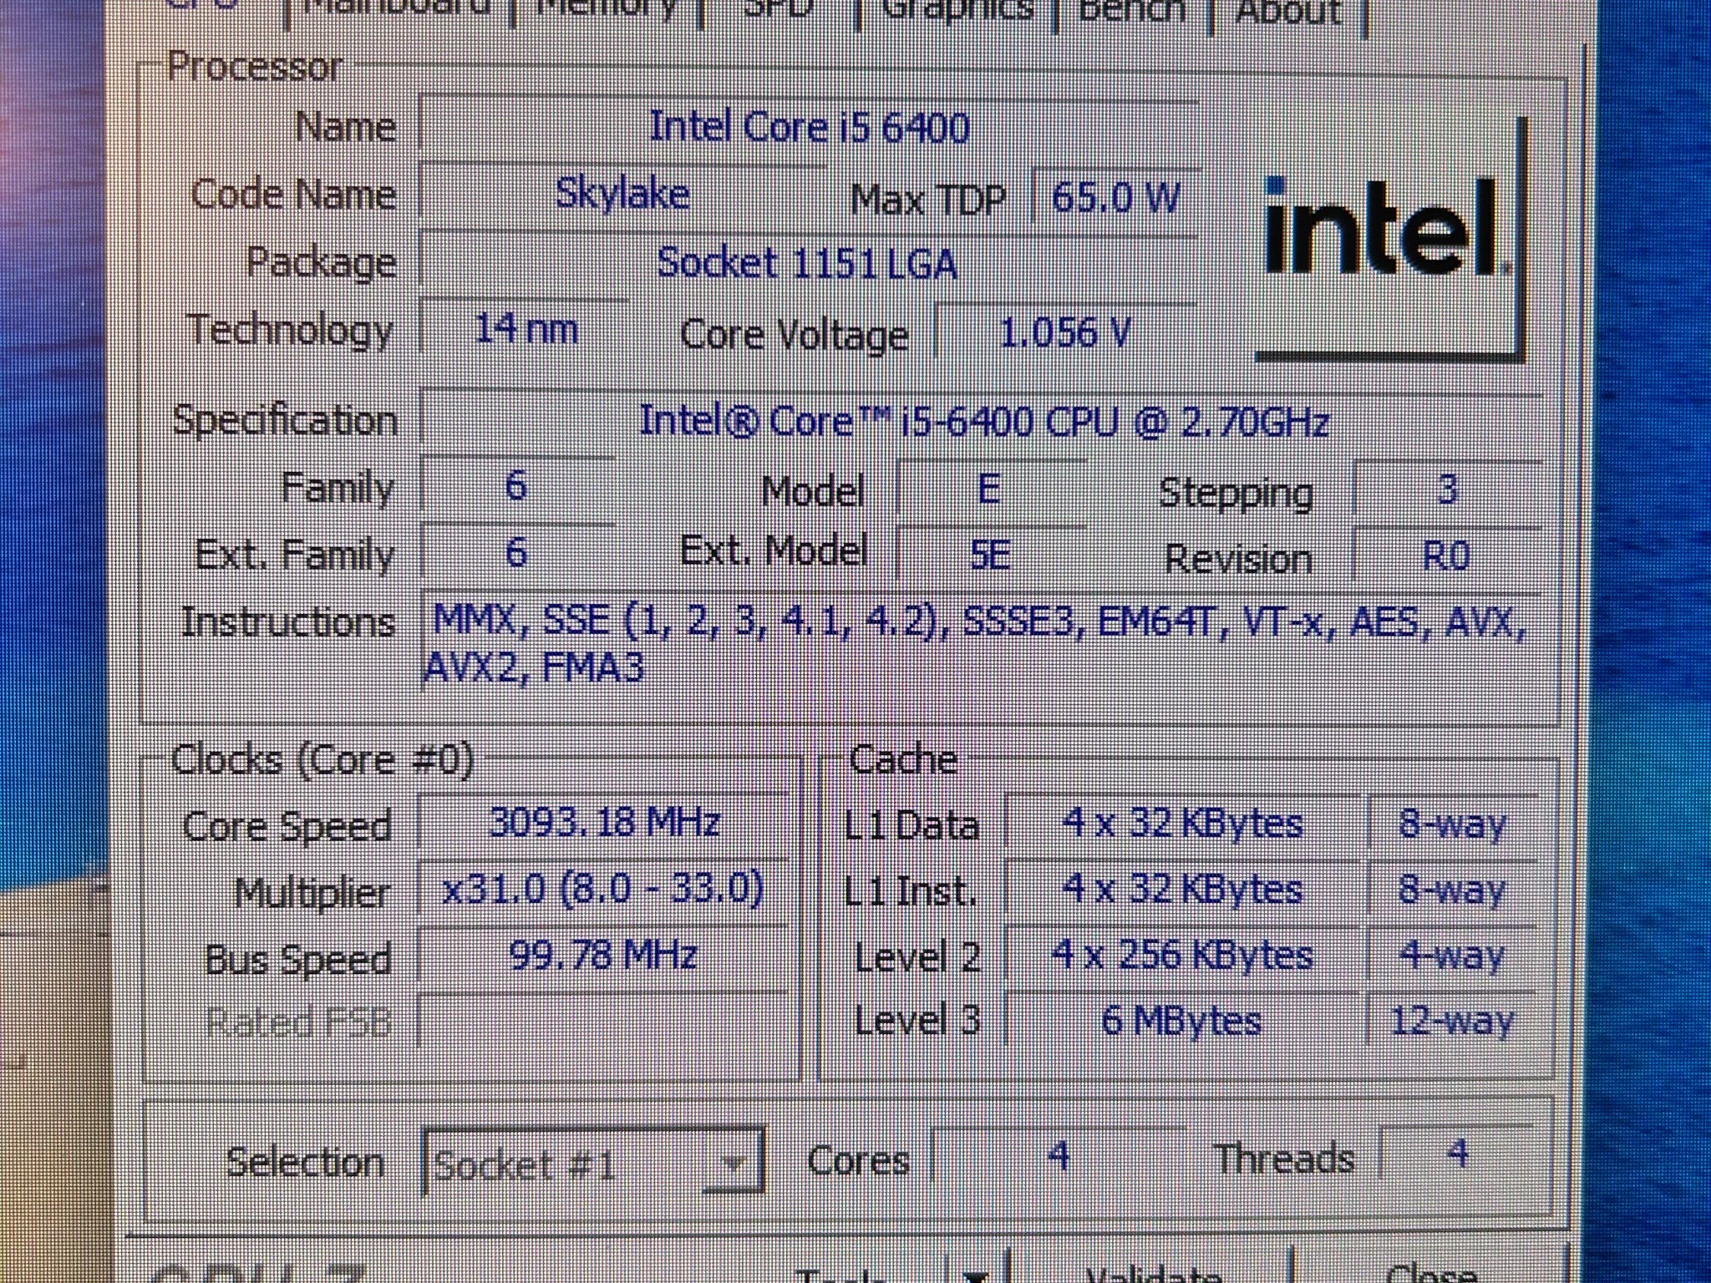Click the 'Technology' label
Viewport: 1711px width, 1283px height.
[x=290, y=331]
